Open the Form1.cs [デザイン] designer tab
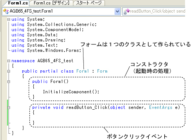 51,3
